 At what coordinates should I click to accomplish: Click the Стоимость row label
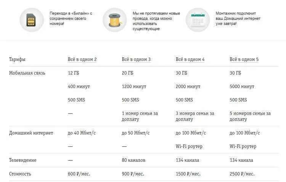[x=20, y=174]
